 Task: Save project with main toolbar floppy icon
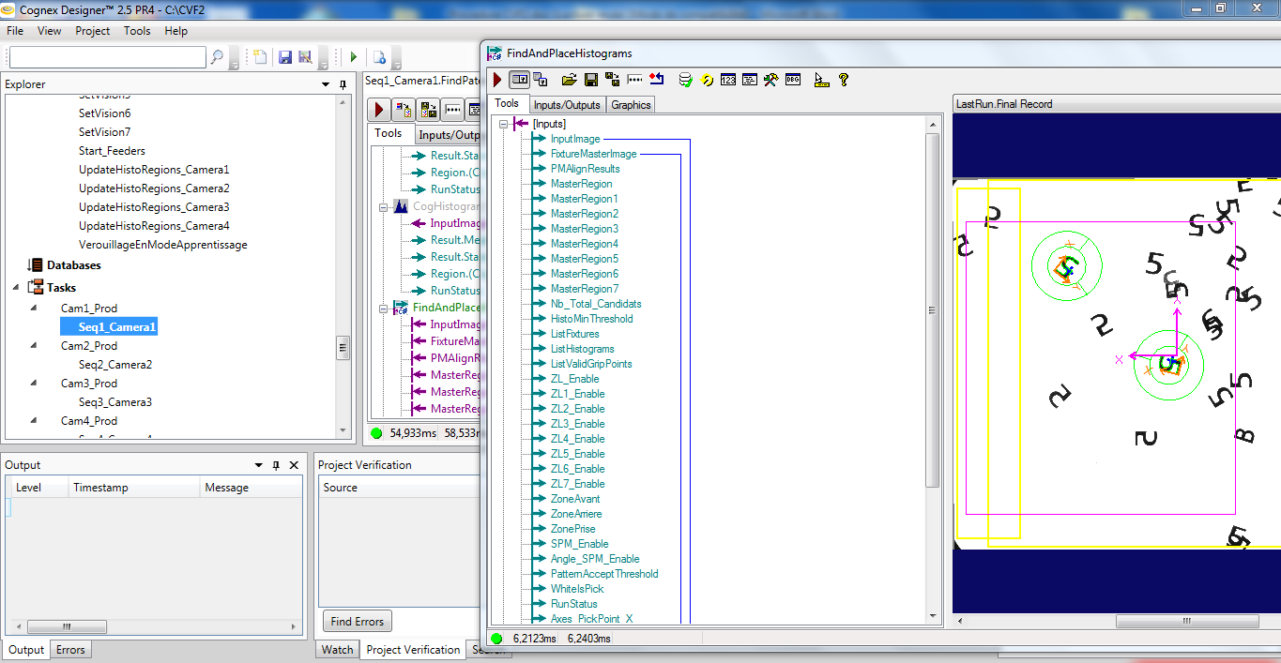285,57
